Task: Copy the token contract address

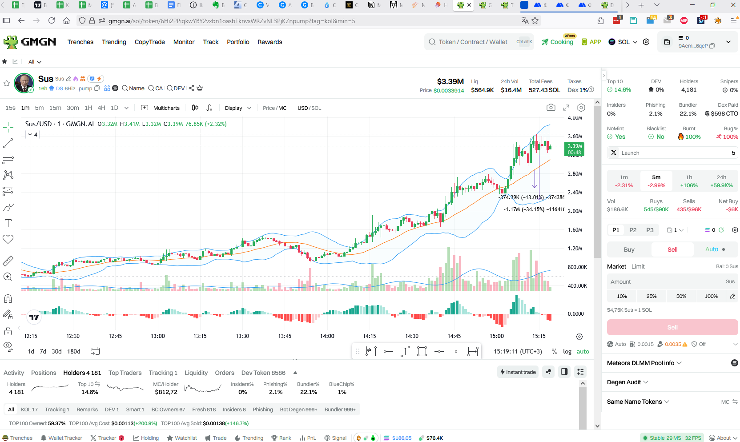Action: point(97,88)
